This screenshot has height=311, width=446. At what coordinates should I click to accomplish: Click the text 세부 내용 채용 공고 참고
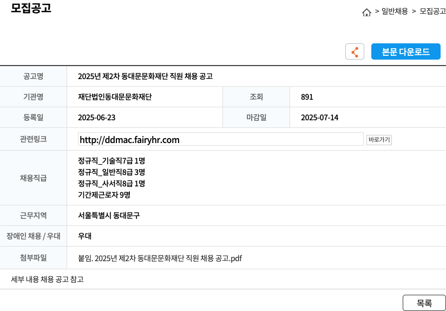click(47, 280)
